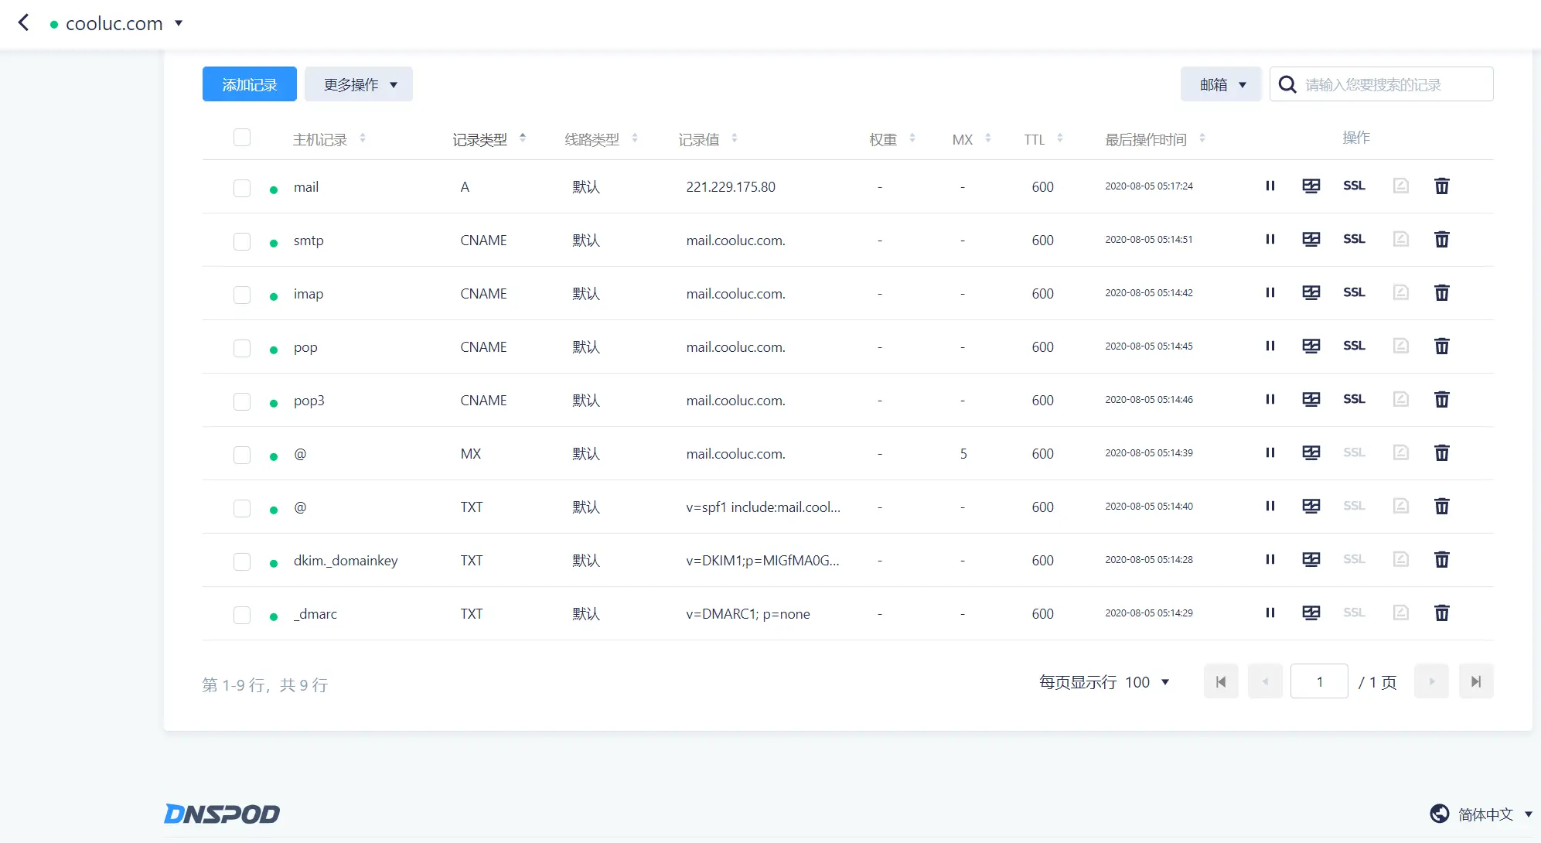Open monitoring icon for pop record
The height and width of the screenshot is (843, 1541).
coord(1311,346)
